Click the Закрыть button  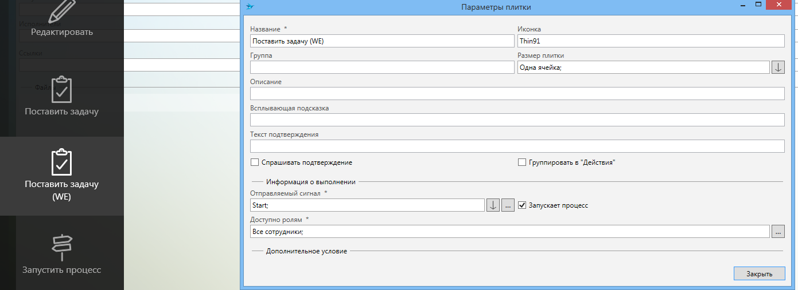tap(759, 274)
